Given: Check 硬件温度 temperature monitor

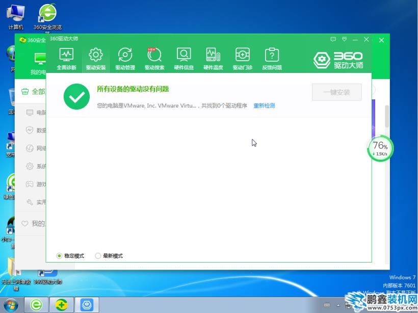Looking at the screenshot, I should pos(213,59).
